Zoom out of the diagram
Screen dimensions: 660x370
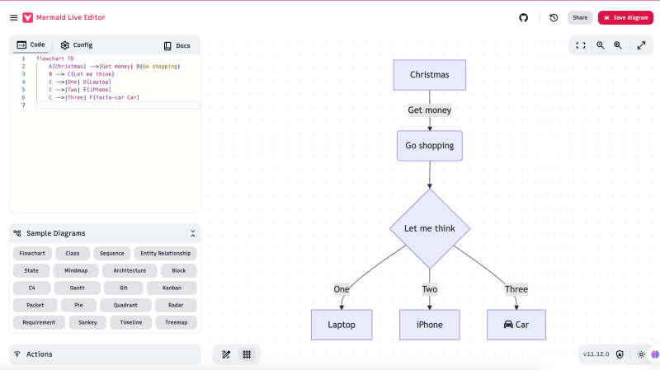pyautogui.click(x=601, y=45)
